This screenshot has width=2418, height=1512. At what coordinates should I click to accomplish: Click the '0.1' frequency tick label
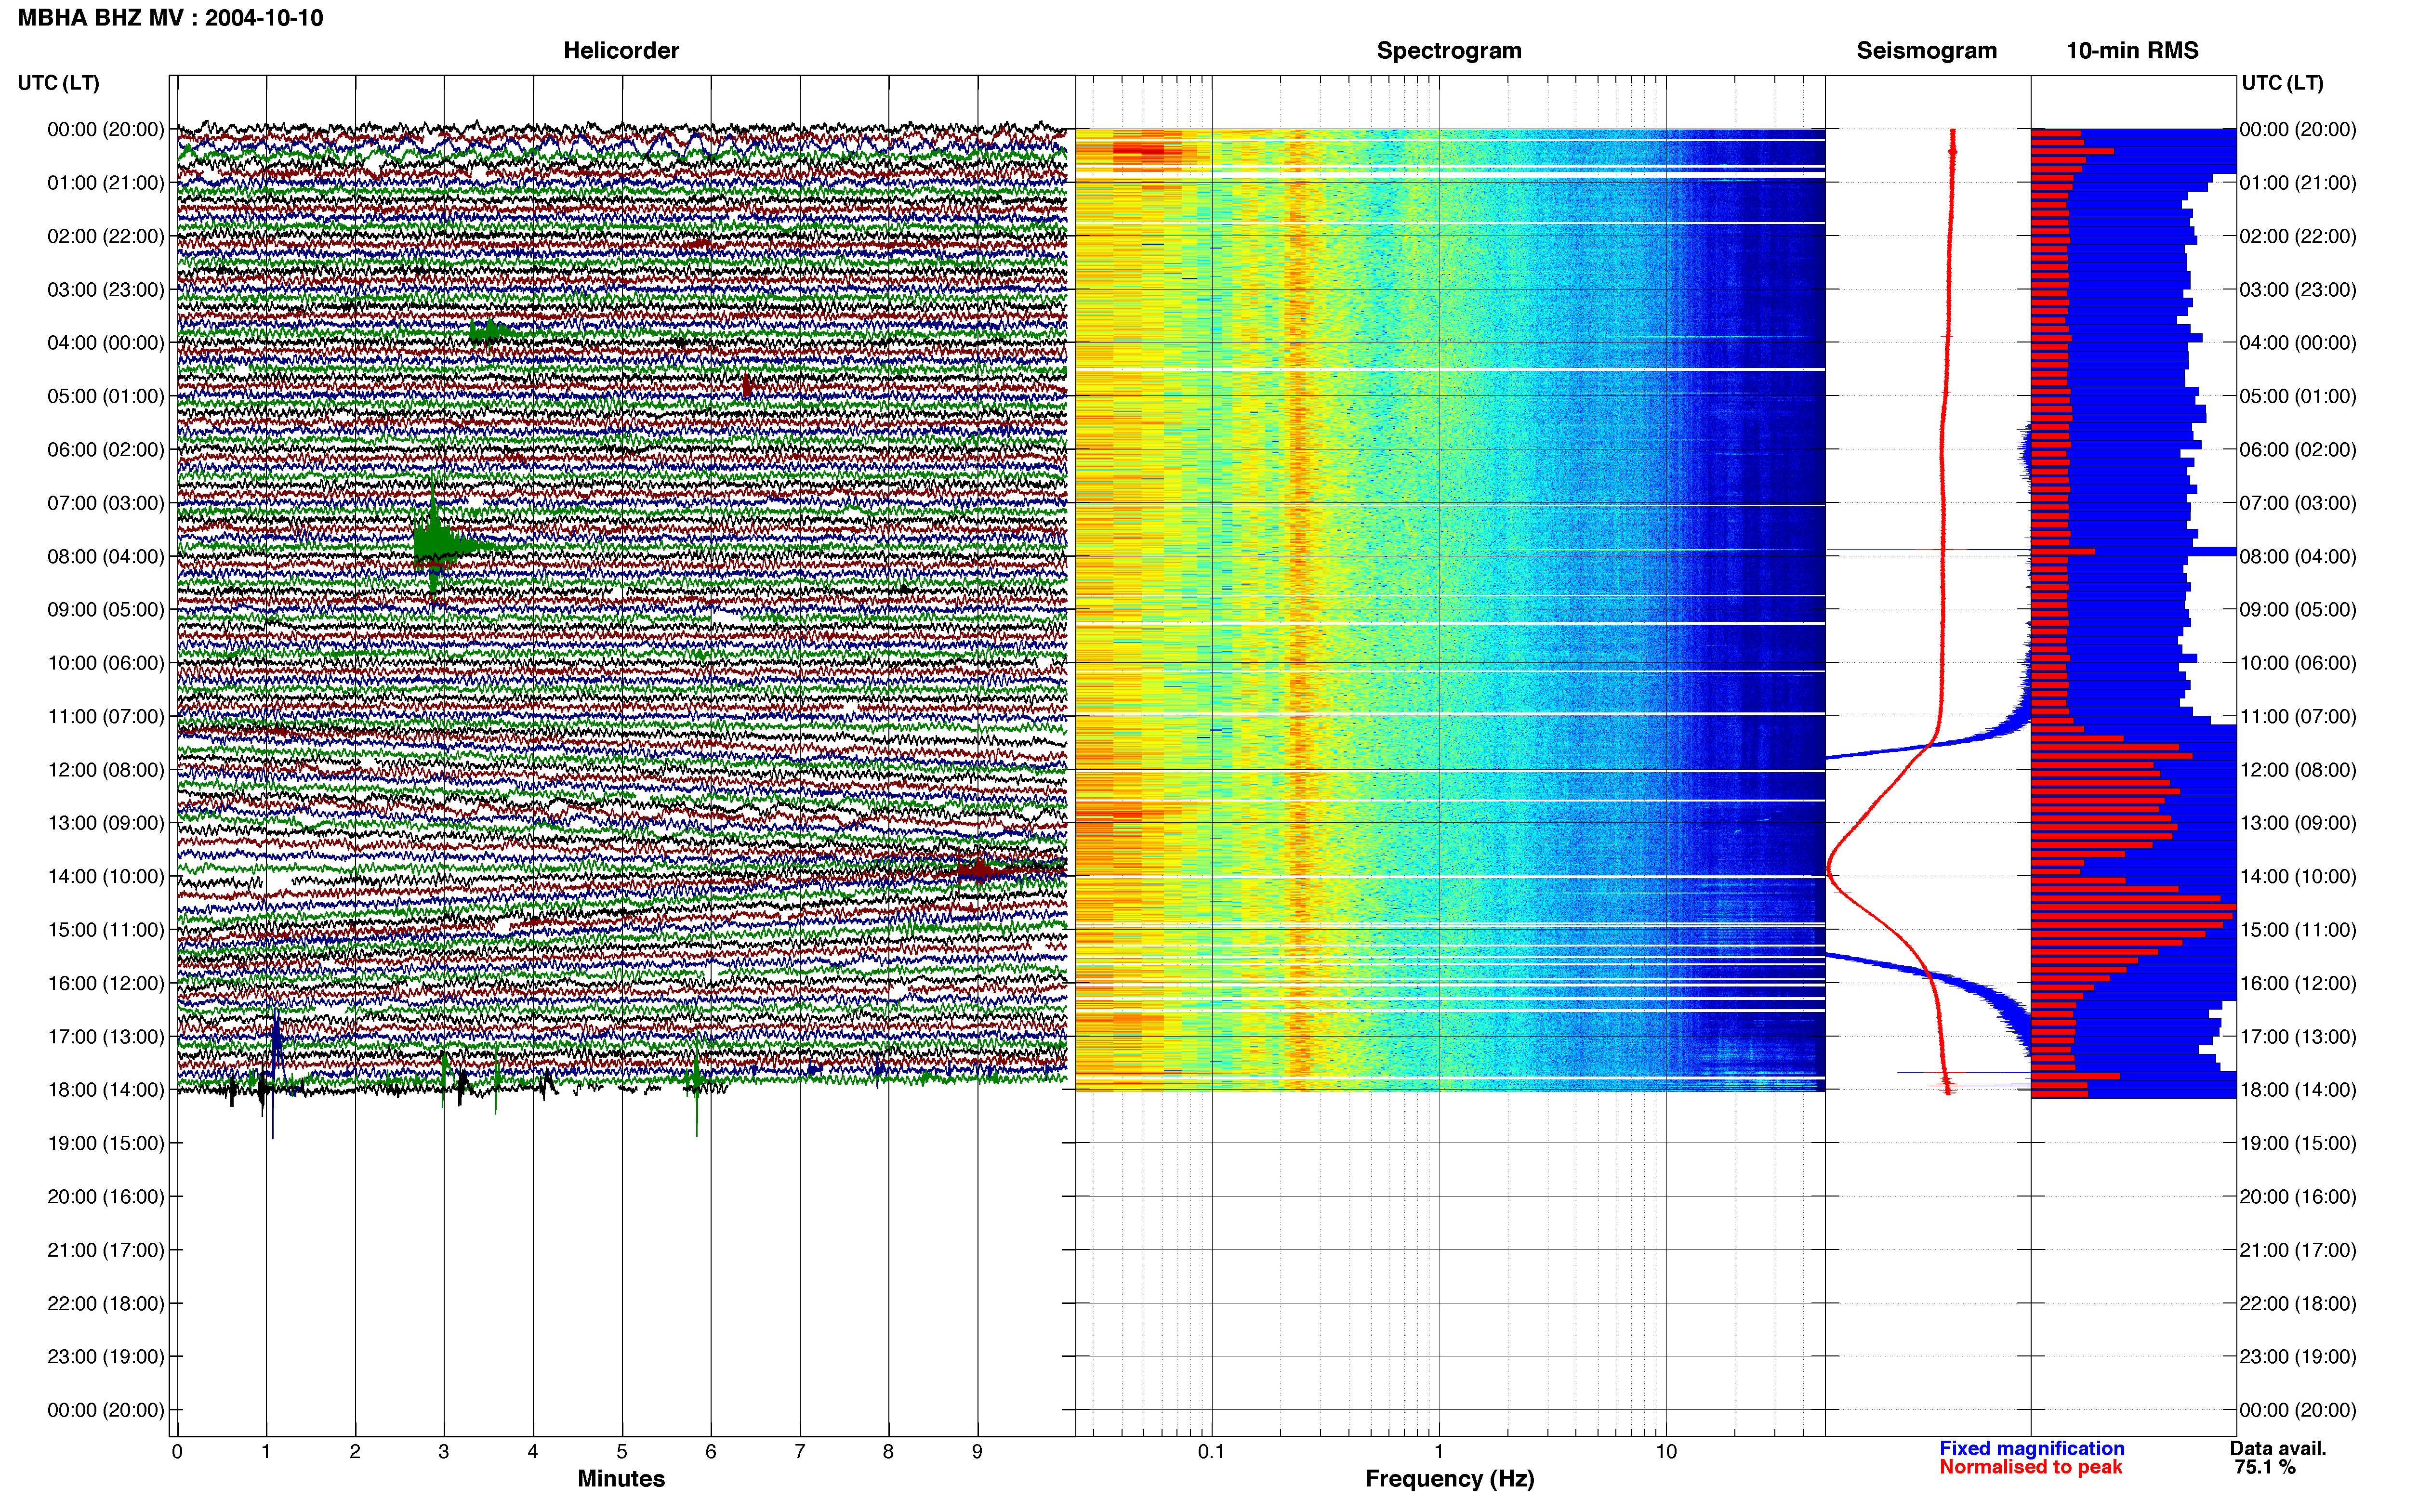click(1211, 1452)
